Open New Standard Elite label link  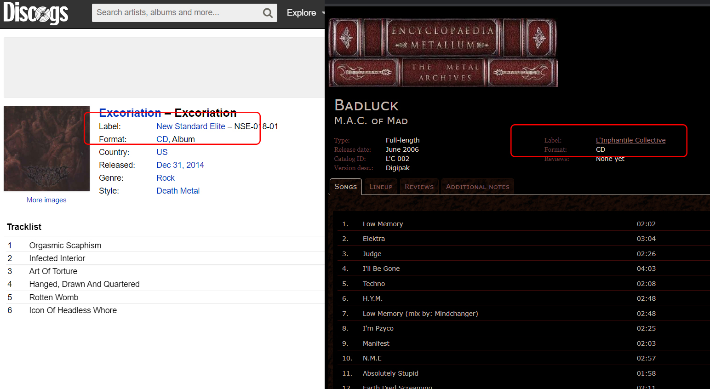[191, 126]
